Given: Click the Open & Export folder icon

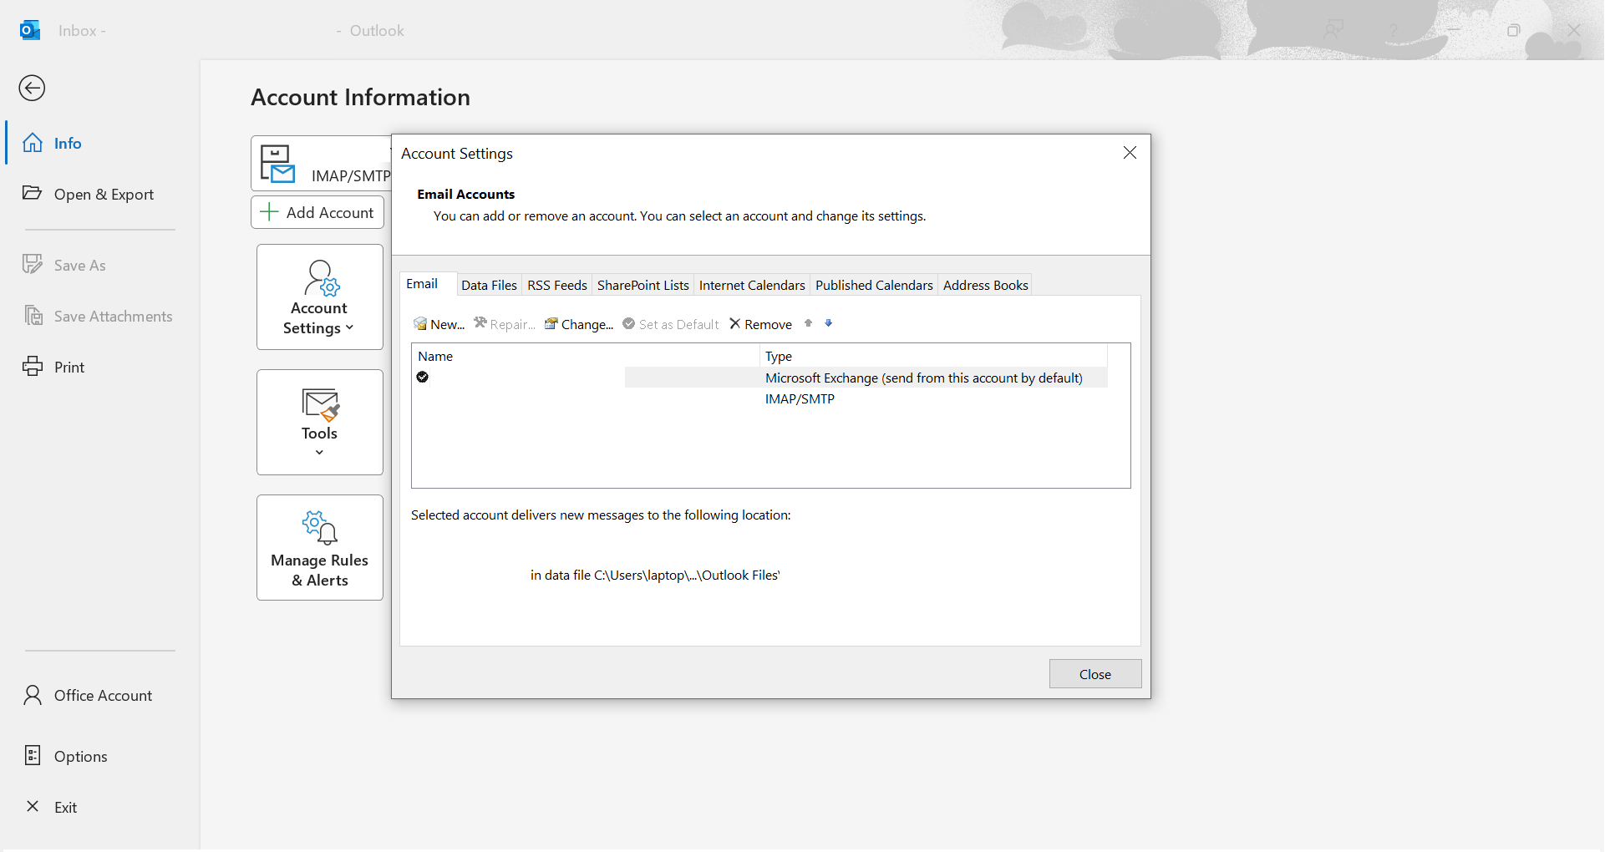Looking at the screenshot, I should click(33, 193).
